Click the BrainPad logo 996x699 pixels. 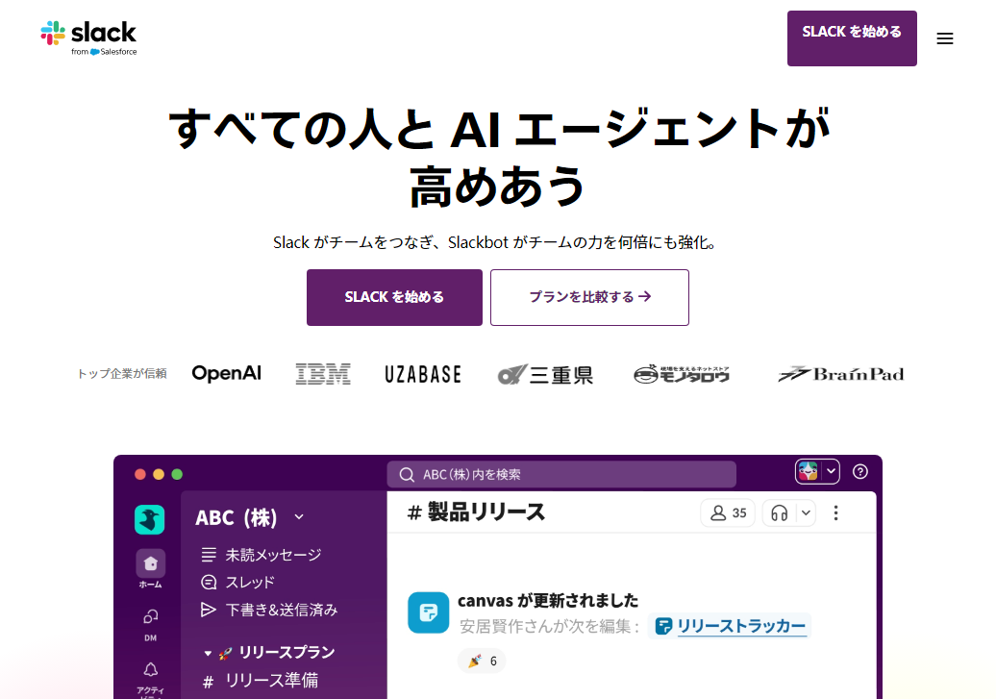(841, 374)
